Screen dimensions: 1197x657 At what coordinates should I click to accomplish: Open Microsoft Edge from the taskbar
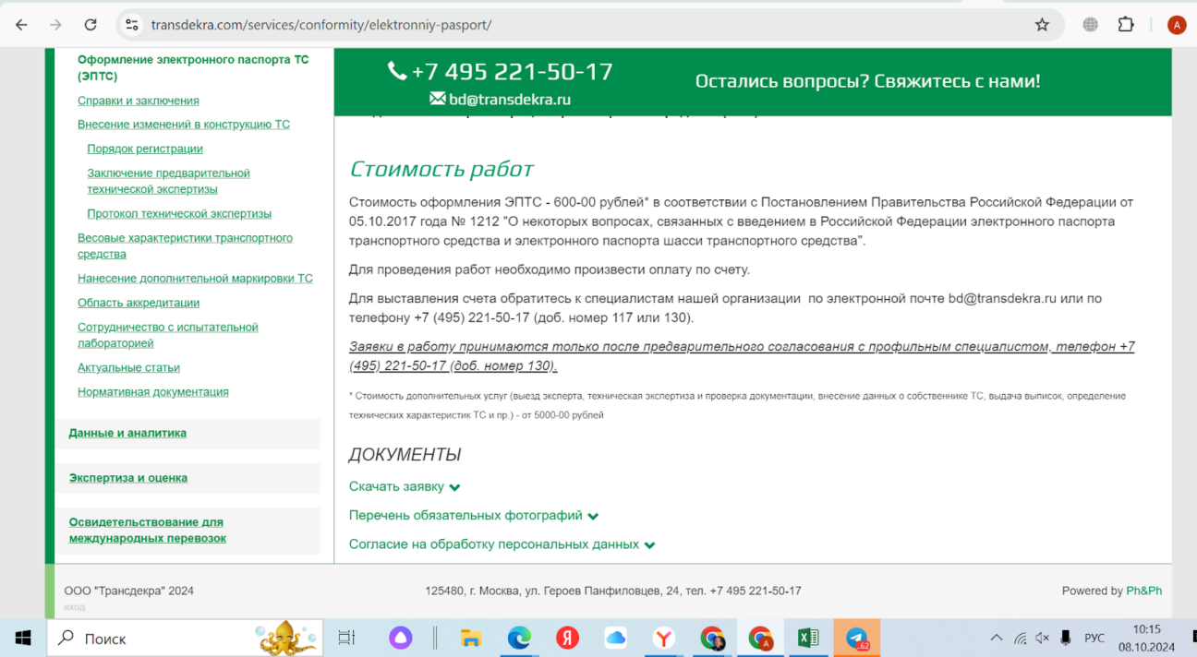pos(519,638)
